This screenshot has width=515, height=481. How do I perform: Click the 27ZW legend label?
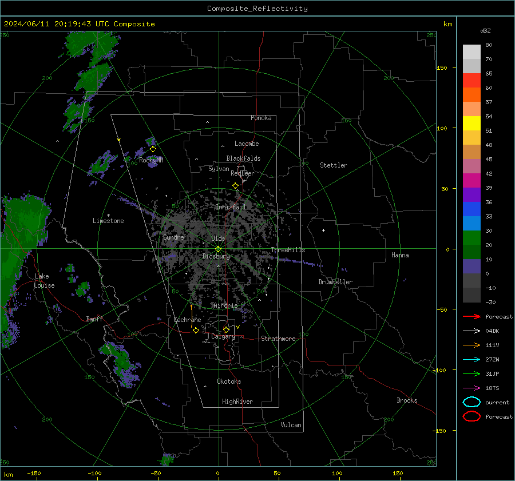492,360
